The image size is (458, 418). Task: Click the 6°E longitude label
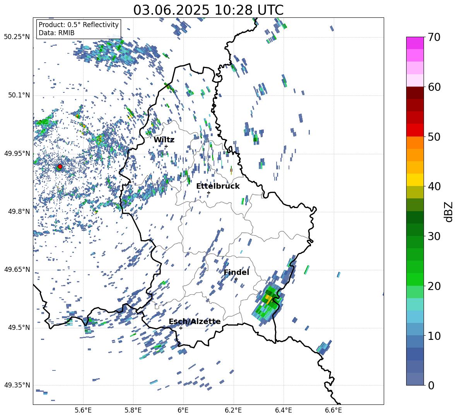tap(183, 410)
